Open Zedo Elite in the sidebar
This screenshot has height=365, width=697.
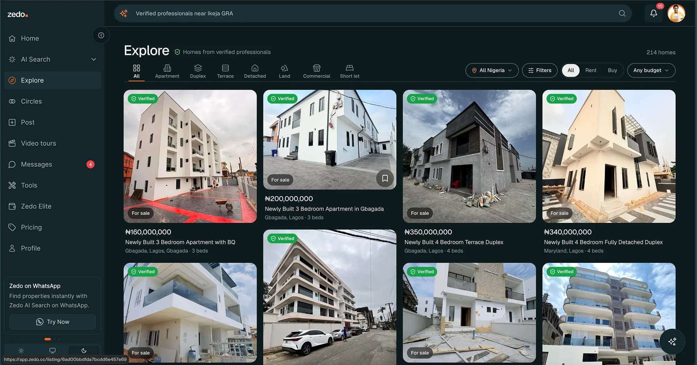[x=53, y=206]
